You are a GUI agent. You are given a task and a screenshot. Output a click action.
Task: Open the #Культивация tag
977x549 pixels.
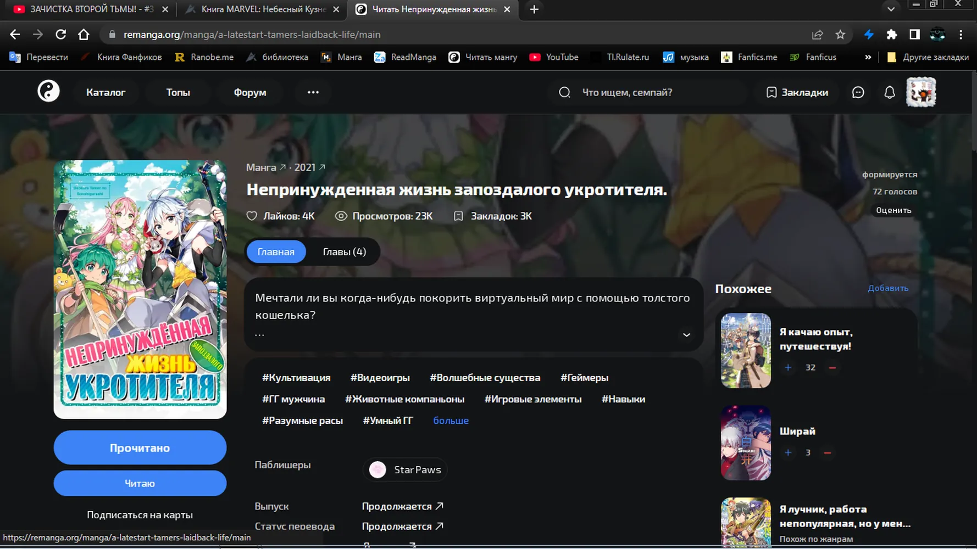click(x=296, y=378)
